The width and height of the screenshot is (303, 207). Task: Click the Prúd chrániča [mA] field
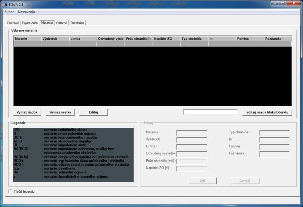click(x=191, y=161)
